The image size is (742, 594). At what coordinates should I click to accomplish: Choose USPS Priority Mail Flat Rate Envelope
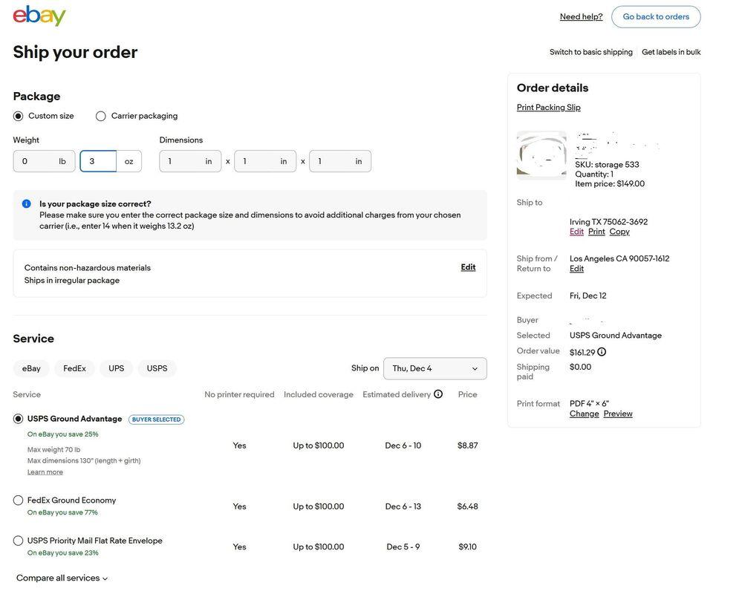[x=18, y=541]
